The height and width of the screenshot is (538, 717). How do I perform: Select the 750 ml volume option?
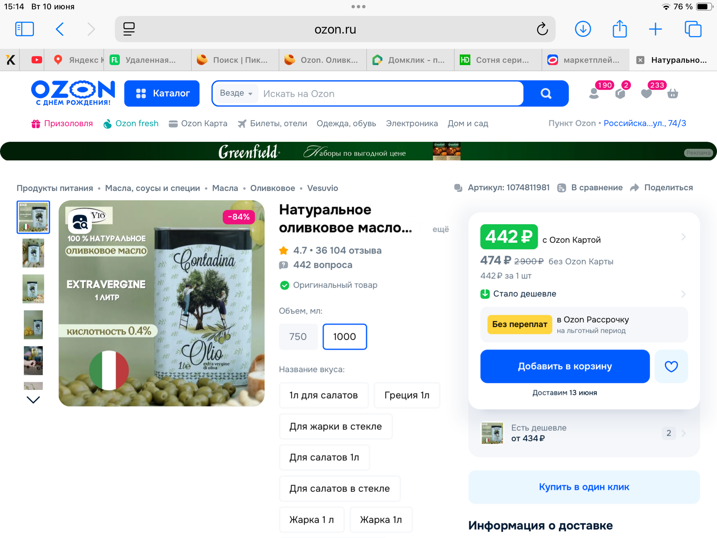tap(298, 337)
